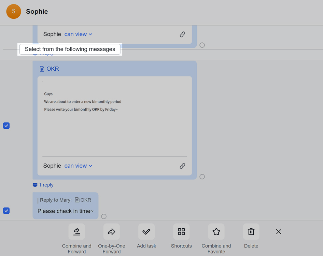Expand "can view" dropdown in the top card
Screen dimensions: 323x256
click(x=78, y=34)
